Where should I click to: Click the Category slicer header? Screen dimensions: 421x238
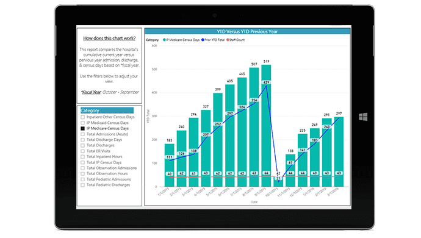tap(107, 110)
